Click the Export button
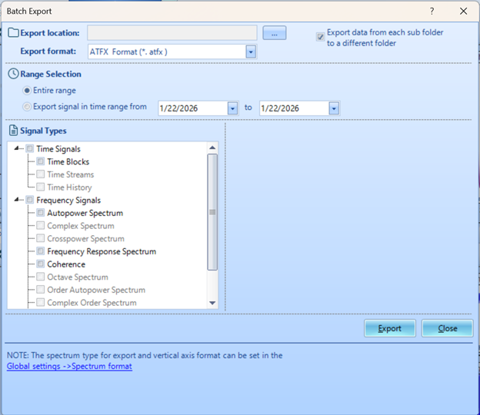 (389, 328)
